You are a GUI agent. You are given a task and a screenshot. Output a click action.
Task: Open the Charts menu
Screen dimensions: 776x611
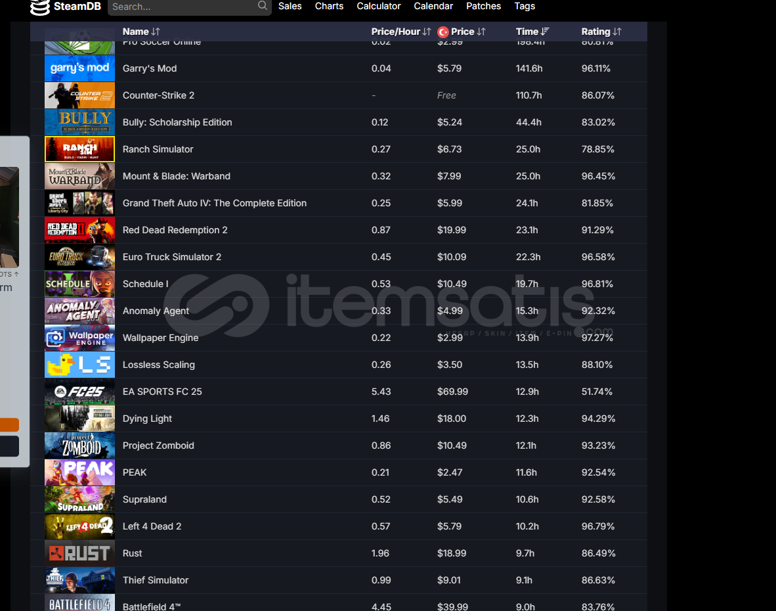coord(329,6)
